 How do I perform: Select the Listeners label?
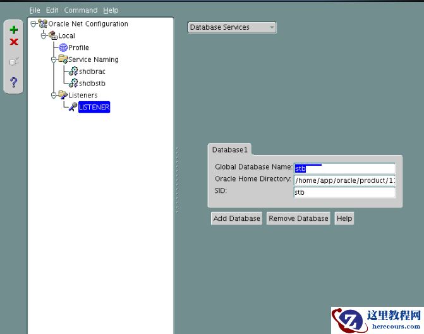point(83,96)
